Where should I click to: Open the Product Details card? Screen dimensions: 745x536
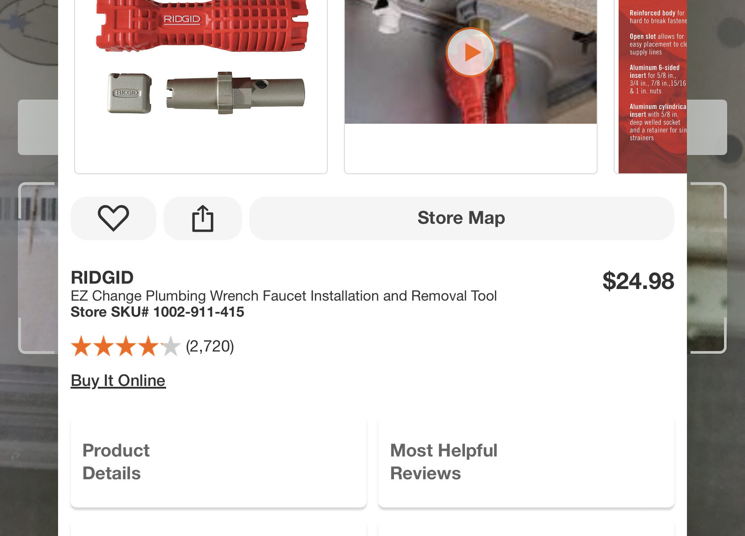pos(218,462)
